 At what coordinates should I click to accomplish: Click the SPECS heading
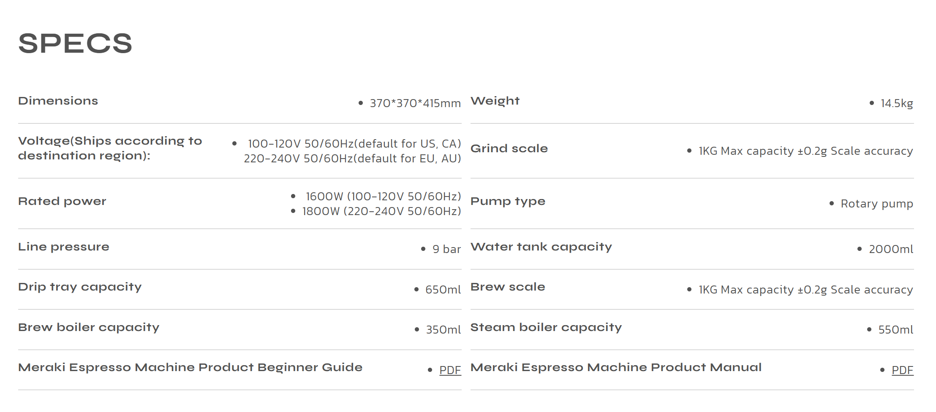(75, 43)
